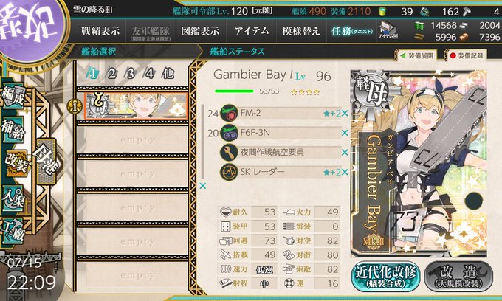
Task: Remove all equipment with bottom X mark
Action: pyautogui.click(x=203, y=186)
